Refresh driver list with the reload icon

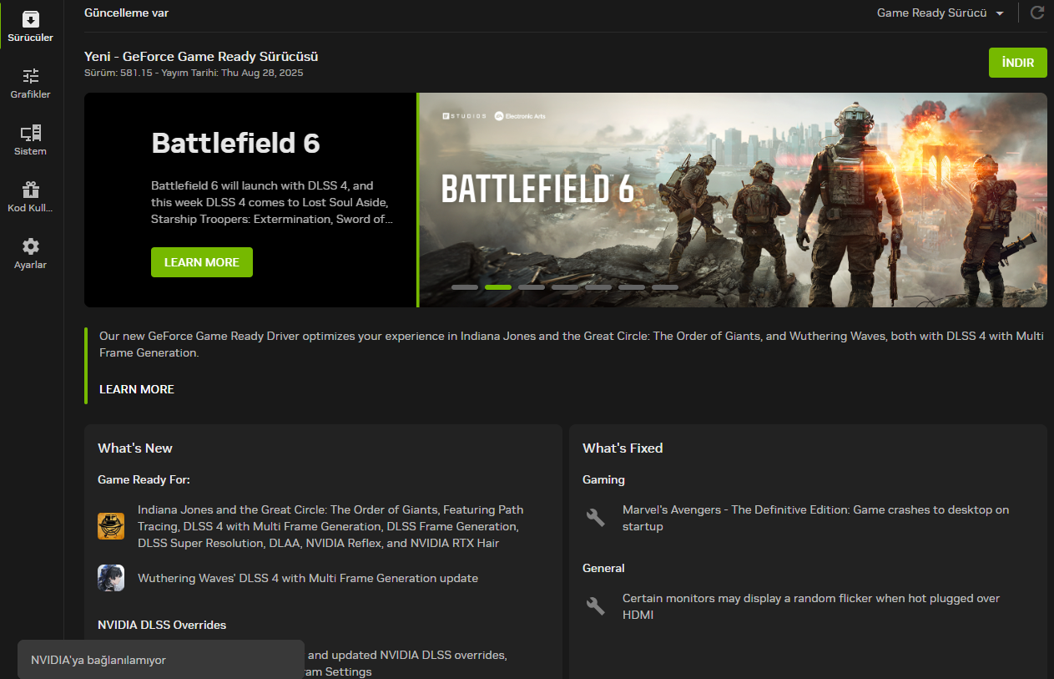coord(1037,13)
